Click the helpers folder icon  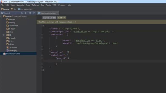(8, 29)
